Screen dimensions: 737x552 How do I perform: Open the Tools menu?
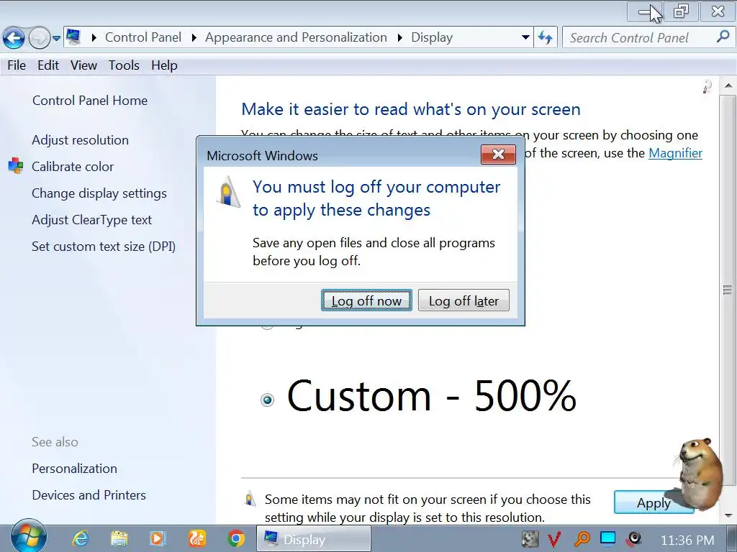point(124,65)
